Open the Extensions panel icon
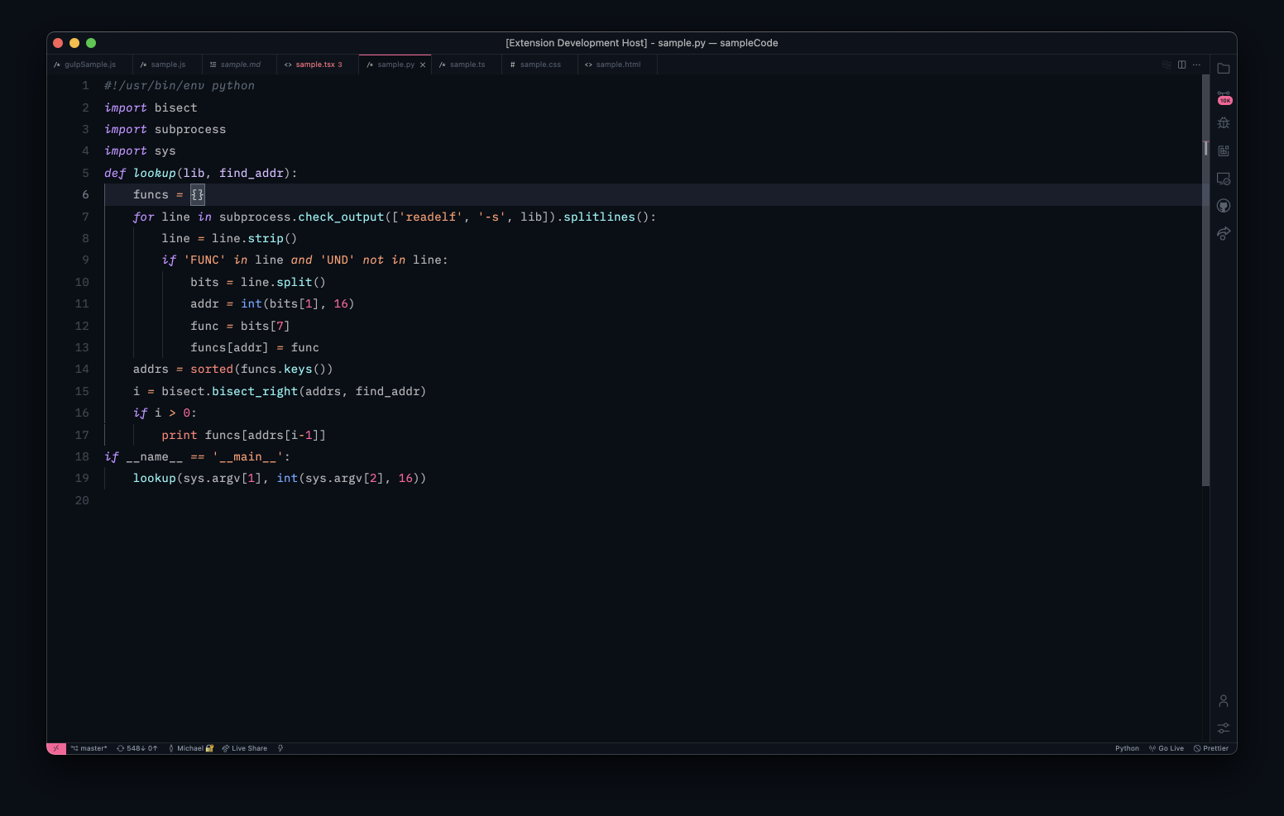Screen dimensions: 1284x816 1224,150
